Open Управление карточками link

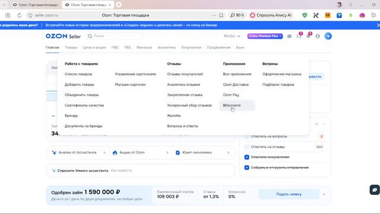(135, 74)
